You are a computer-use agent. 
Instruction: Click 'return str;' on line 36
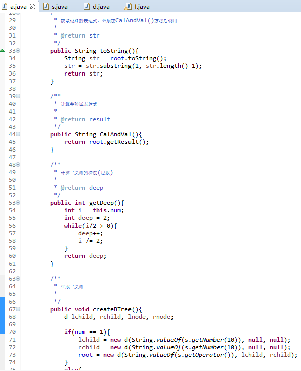[x=83, y=73]
